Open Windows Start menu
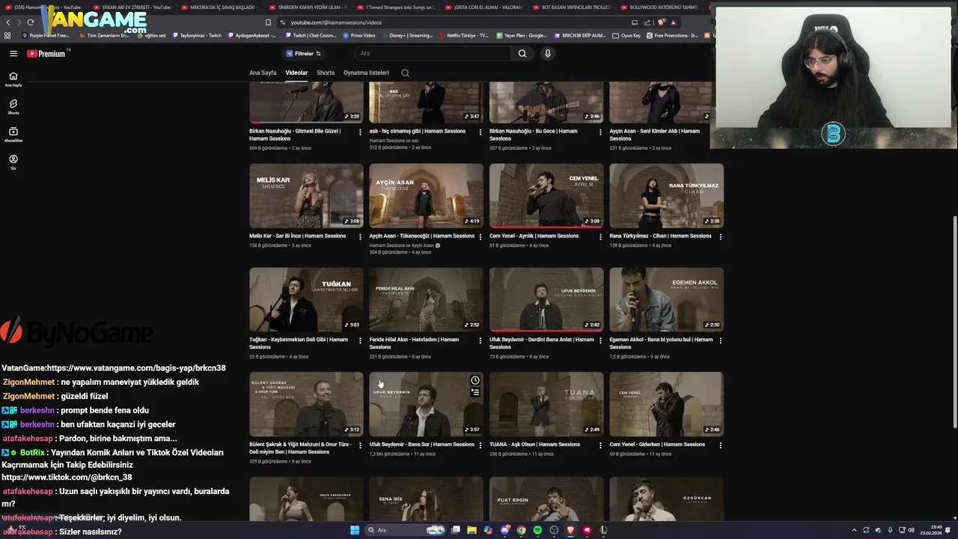The height and width of the screenshot is (539, 958). [355, 530]
